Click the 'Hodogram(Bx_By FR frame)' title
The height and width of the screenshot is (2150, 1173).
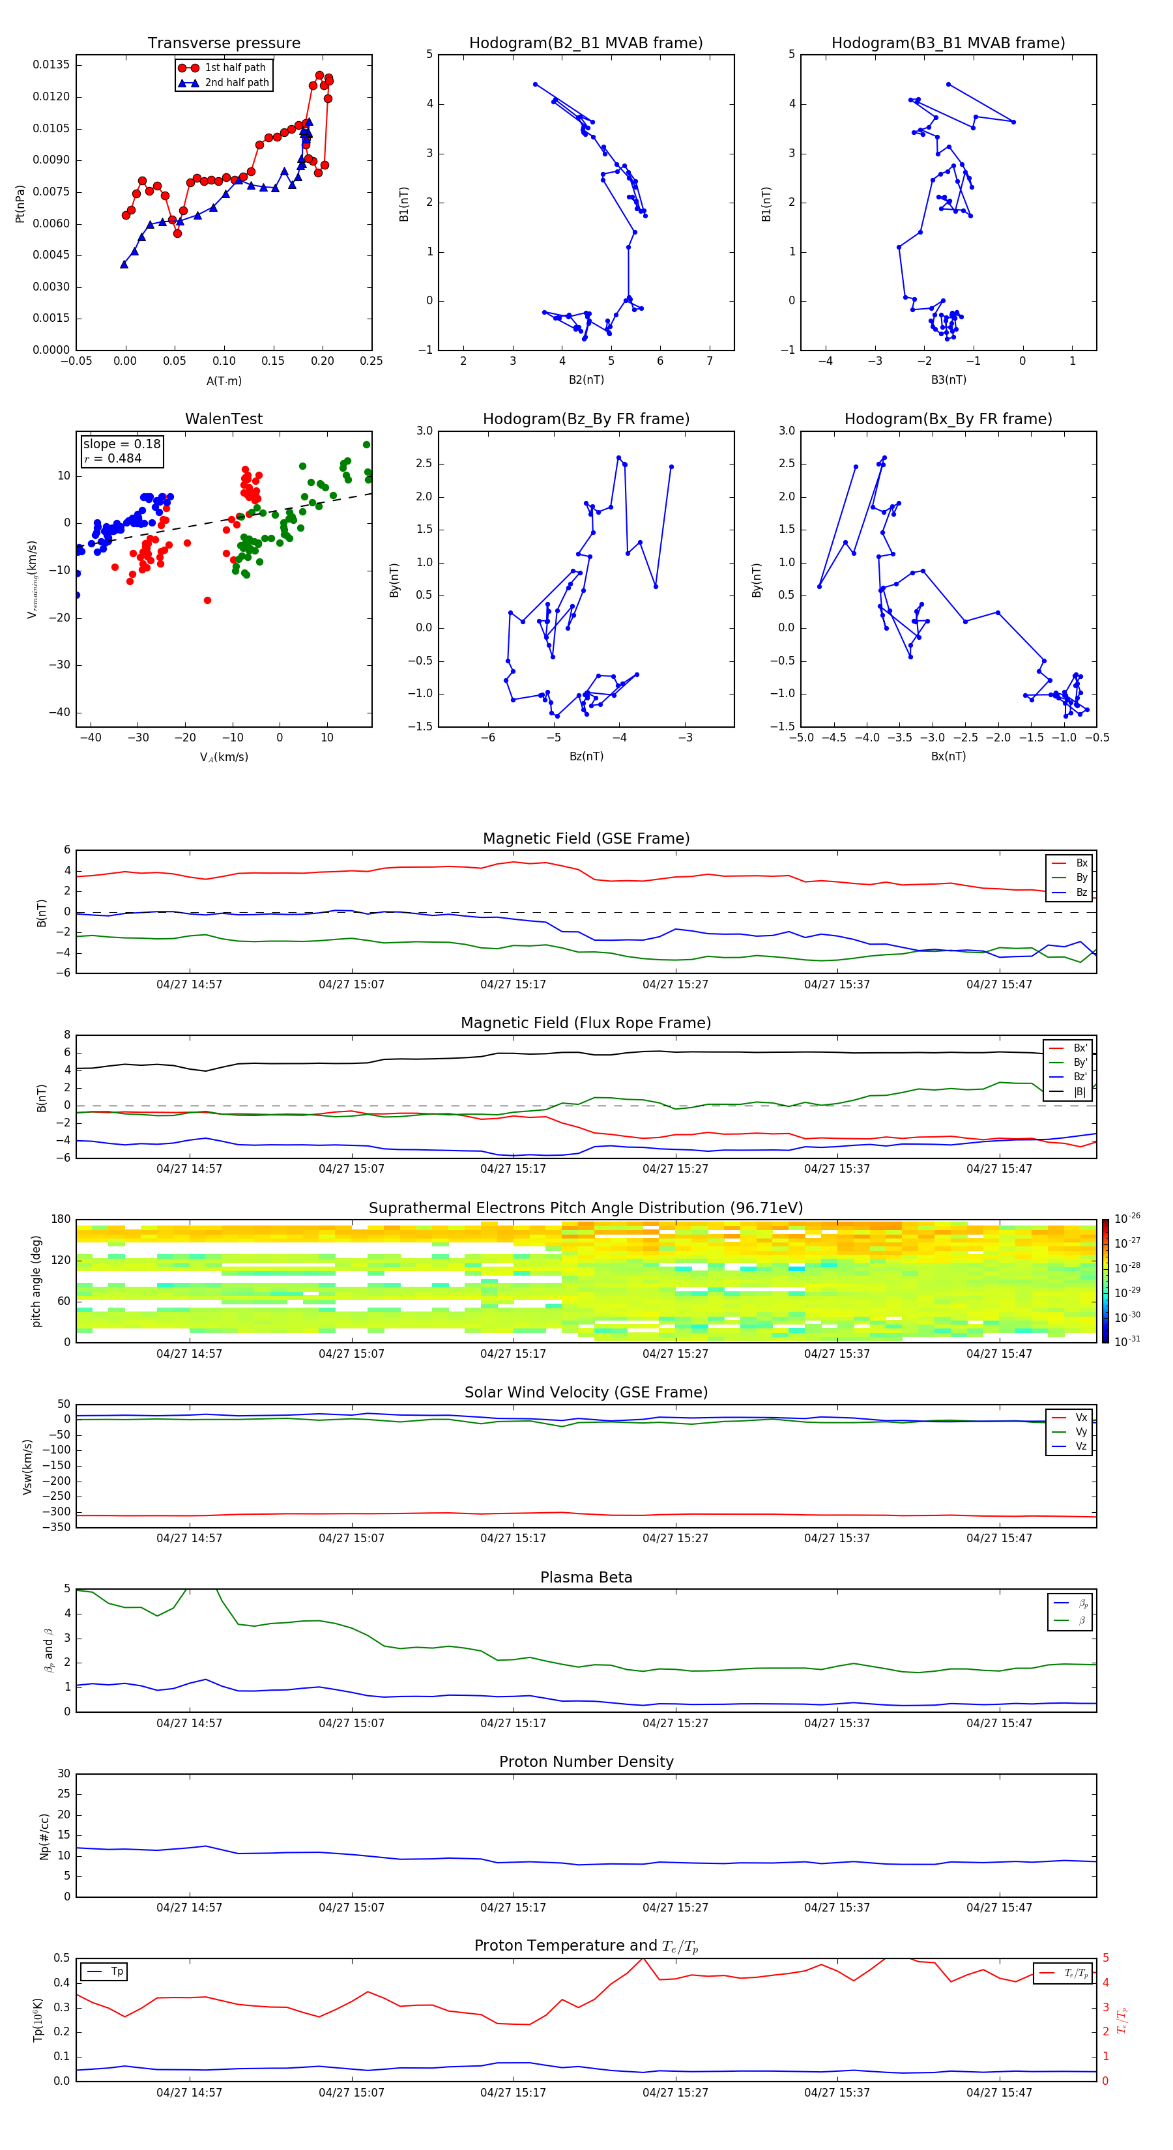(948, 419)
